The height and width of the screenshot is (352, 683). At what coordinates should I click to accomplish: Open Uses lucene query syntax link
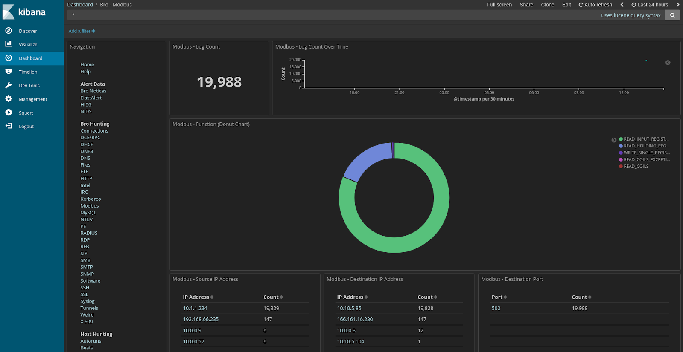point(630,15)
